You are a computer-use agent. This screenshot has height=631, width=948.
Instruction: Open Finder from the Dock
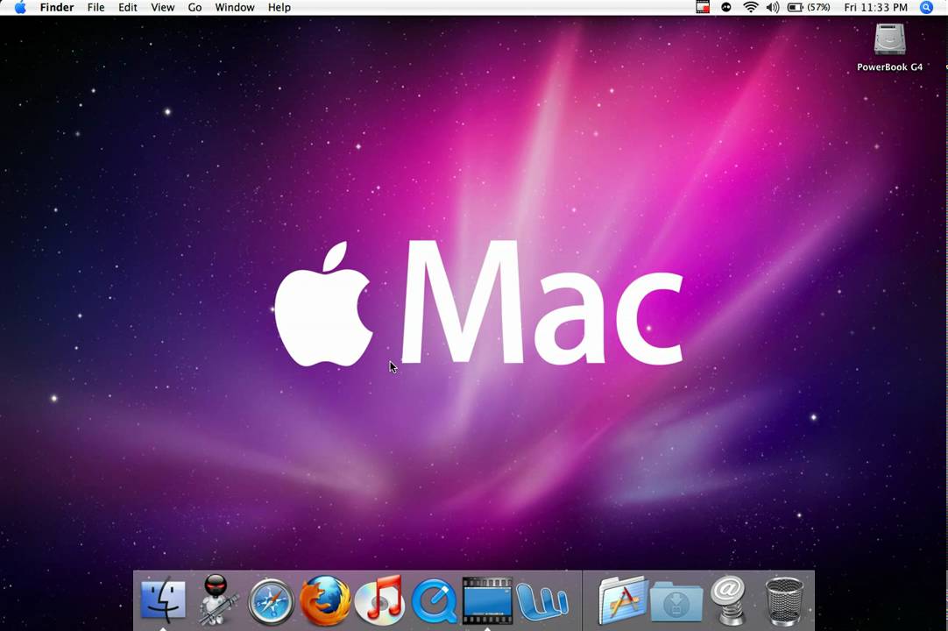point(163,599)
